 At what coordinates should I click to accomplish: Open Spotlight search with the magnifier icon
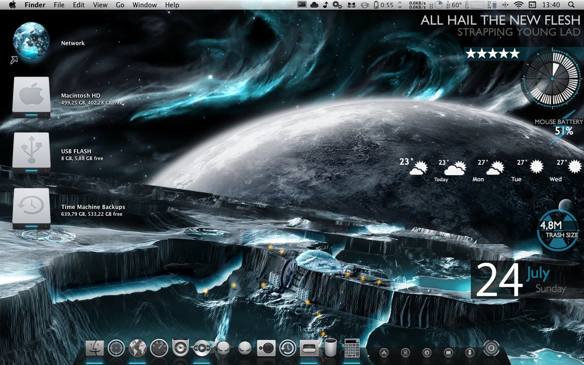570,5
